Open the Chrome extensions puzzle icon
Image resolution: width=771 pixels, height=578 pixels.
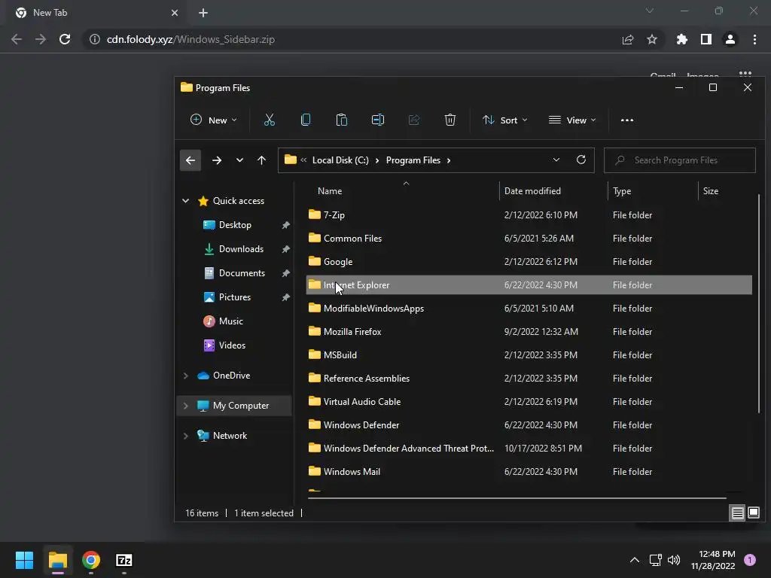(682, 39)
